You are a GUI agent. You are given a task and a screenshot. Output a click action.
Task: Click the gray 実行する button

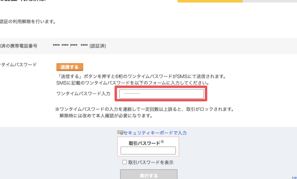[149, 175]
